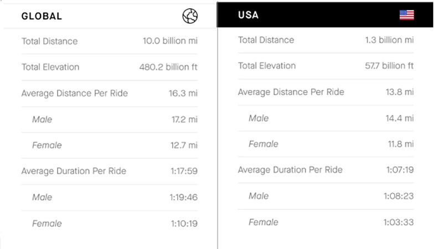Click USA Average Distance Per Ride label
The image size is (443, 249).
(291, 92)
